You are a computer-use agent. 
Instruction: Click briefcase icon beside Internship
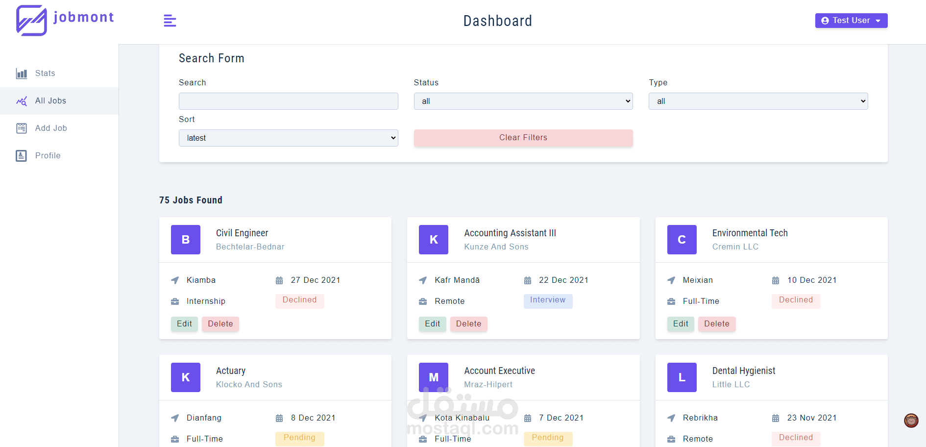coord(175,301)
